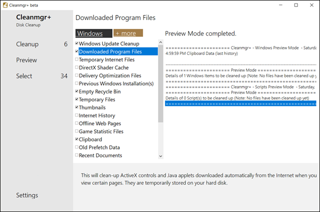320x212 pixels.
Task: Click the item list scrollbar thumb
Action: point(160,83)
